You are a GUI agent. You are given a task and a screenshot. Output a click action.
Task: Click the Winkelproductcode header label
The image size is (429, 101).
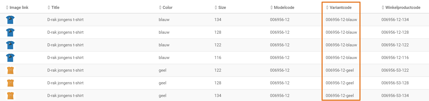403,8
